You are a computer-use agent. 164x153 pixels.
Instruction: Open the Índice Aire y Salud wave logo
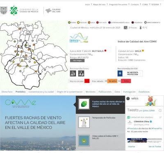coord(79,38)
